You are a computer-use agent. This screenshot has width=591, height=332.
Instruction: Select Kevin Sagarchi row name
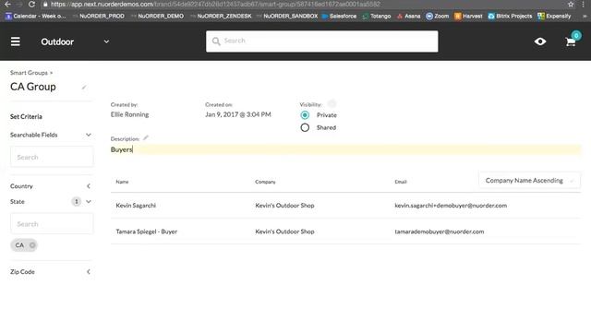(136, 206)
